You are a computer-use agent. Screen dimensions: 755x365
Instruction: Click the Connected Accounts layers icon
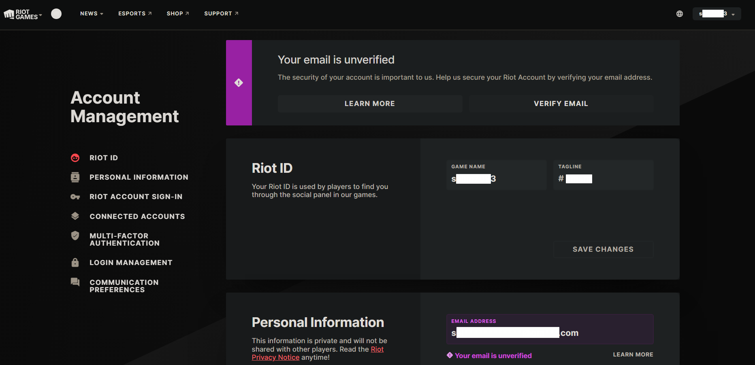[x=75, y=216]
